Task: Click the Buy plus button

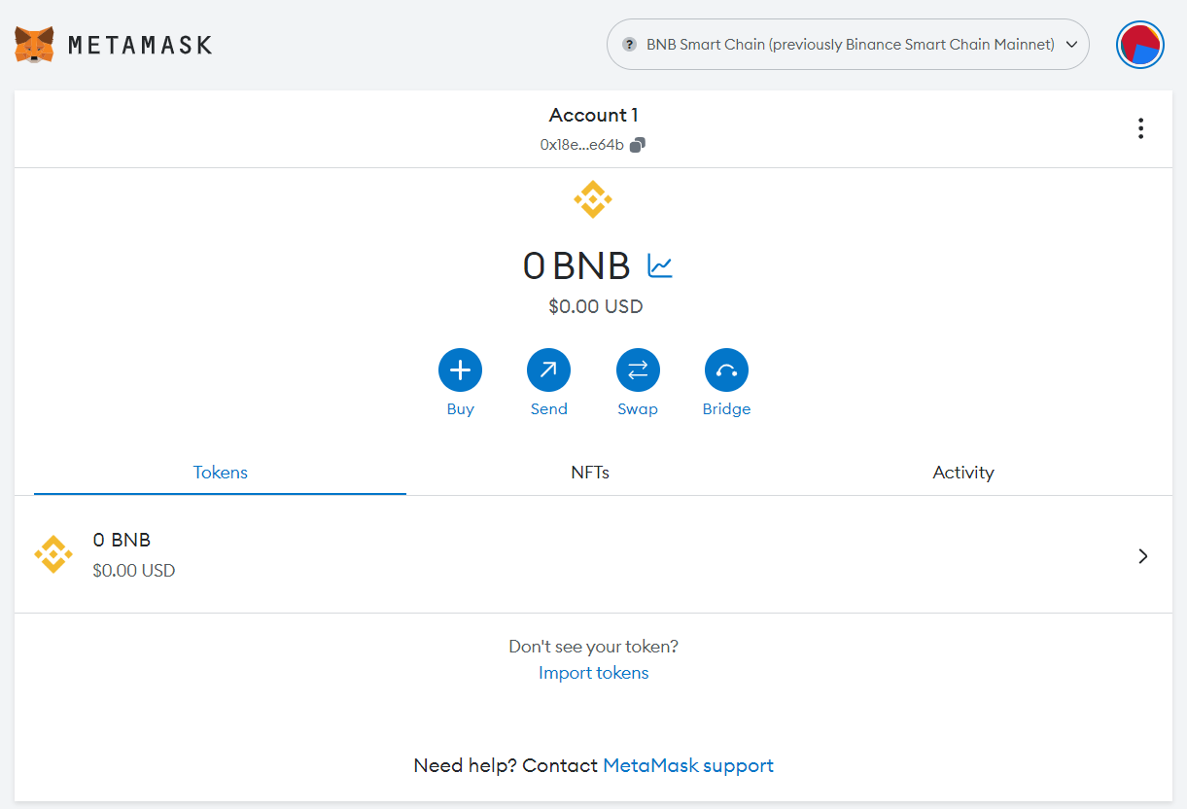Action: 460,369
